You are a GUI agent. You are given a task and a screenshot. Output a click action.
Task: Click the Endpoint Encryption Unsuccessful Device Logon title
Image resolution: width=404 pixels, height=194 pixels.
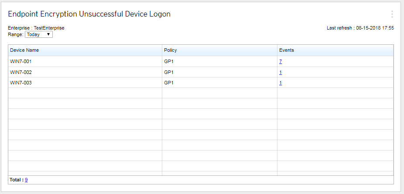[89, 14]
